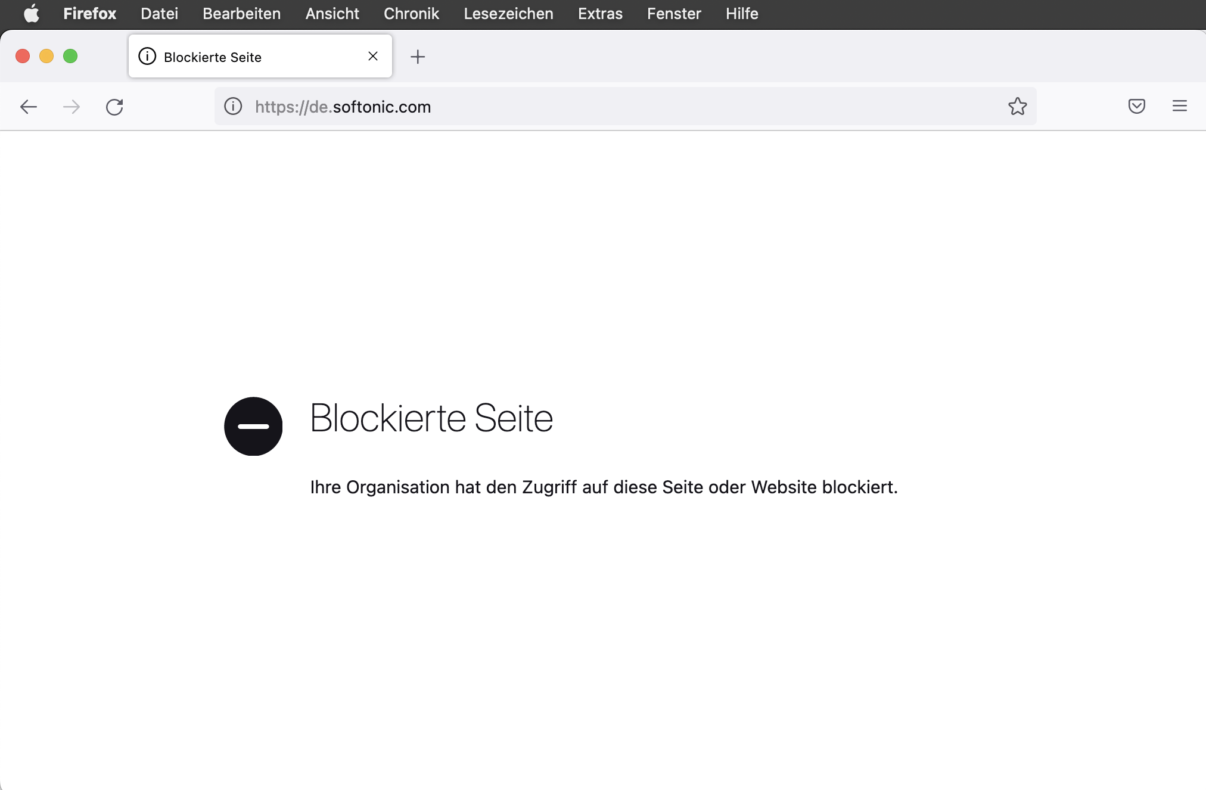1206x790 pixels.
Task: Open the Datei menu
Action: 159,13
